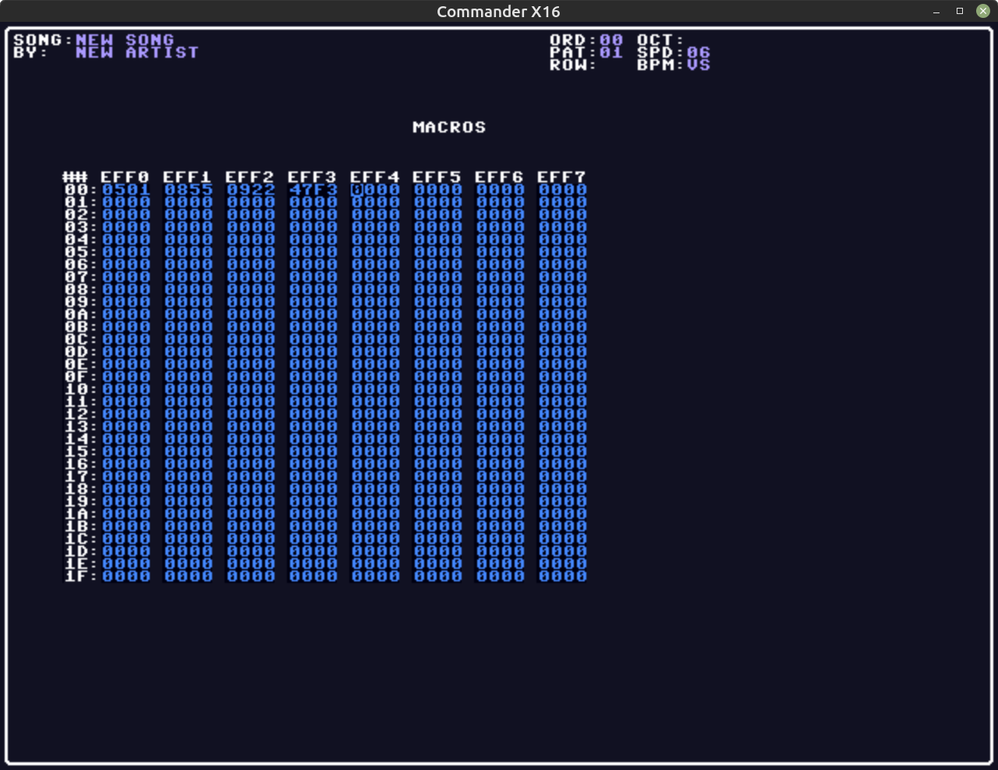Click the EFF5 column header
Image resolution: width=998 pixels, height=770 pixels.
[x=437, y=177]
